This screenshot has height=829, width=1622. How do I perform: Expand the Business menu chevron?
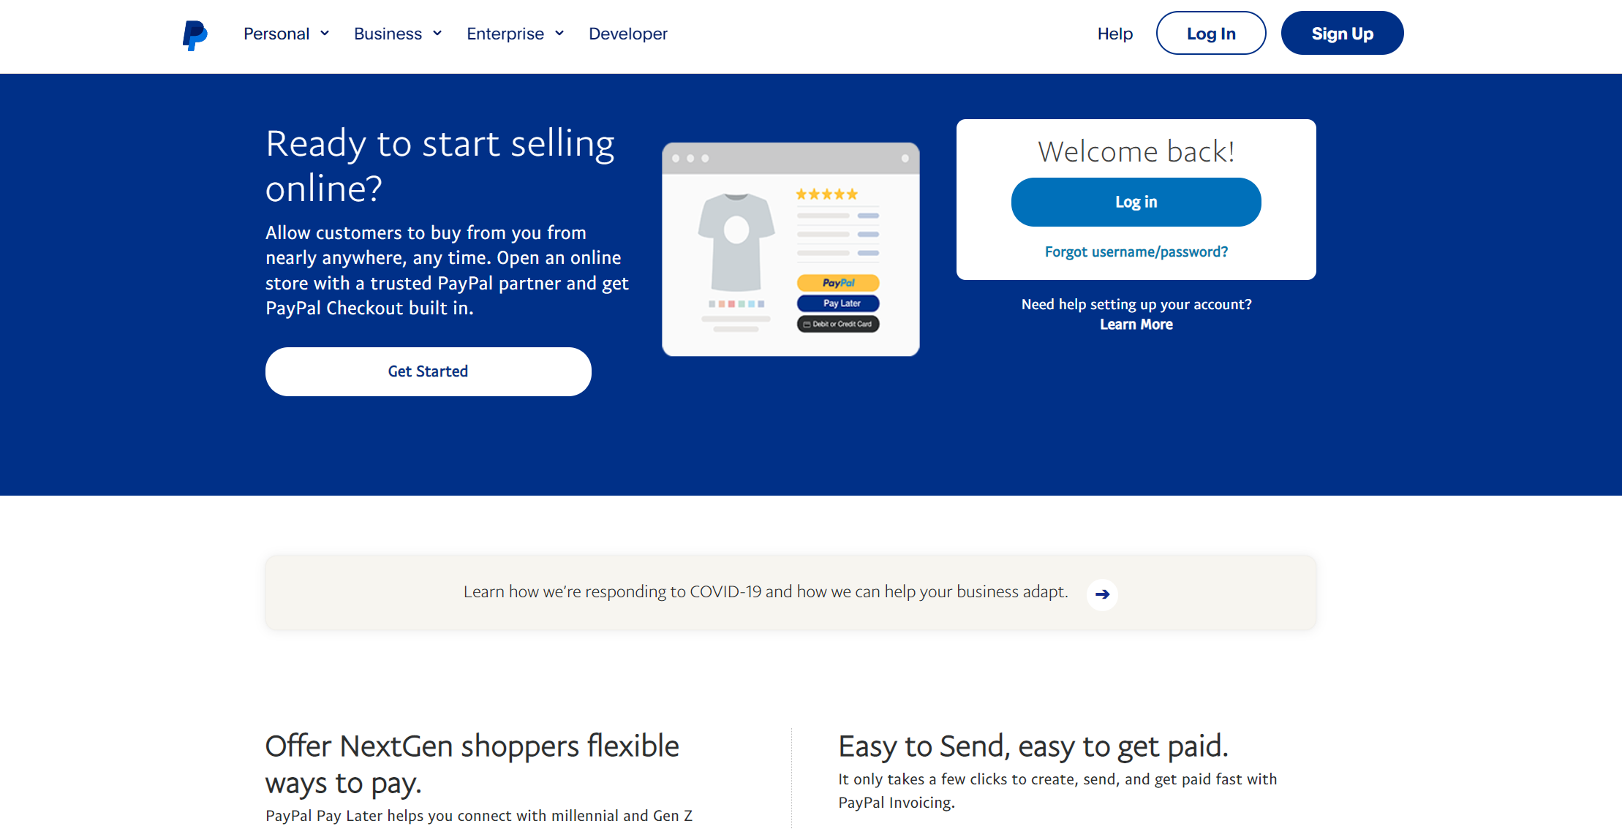(437, 33)
